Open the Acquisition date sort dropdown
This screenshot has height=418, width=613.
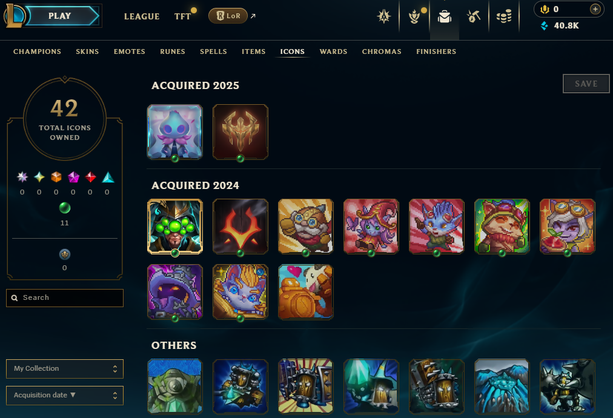pyautogui.click(x=64, y=396)
